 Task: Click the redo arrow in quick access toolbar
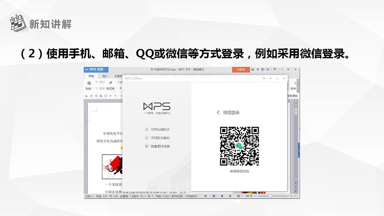(115, 96)
